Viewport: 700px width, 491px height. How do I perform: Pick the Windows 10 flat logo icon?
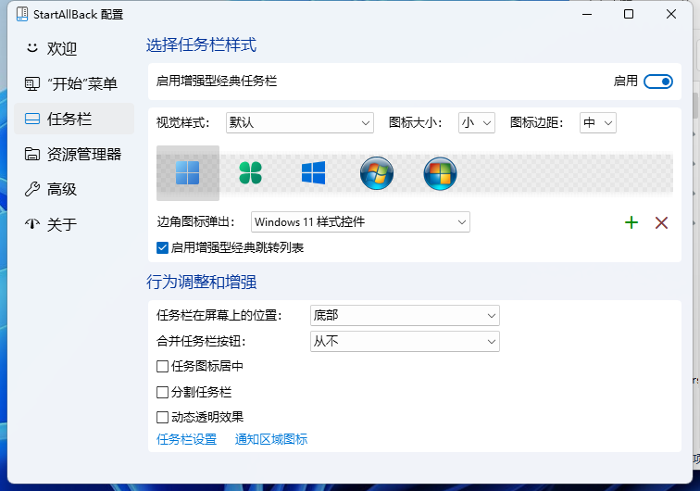click(x=313, y=173)
